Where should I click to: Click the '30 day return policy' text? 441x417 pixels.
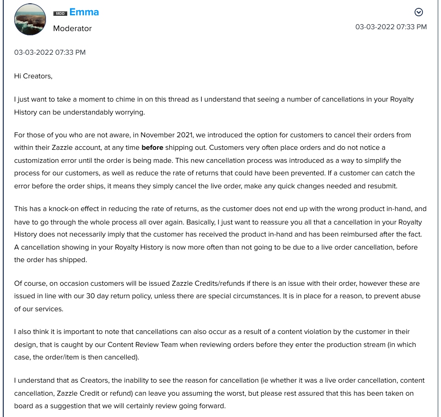119,296
